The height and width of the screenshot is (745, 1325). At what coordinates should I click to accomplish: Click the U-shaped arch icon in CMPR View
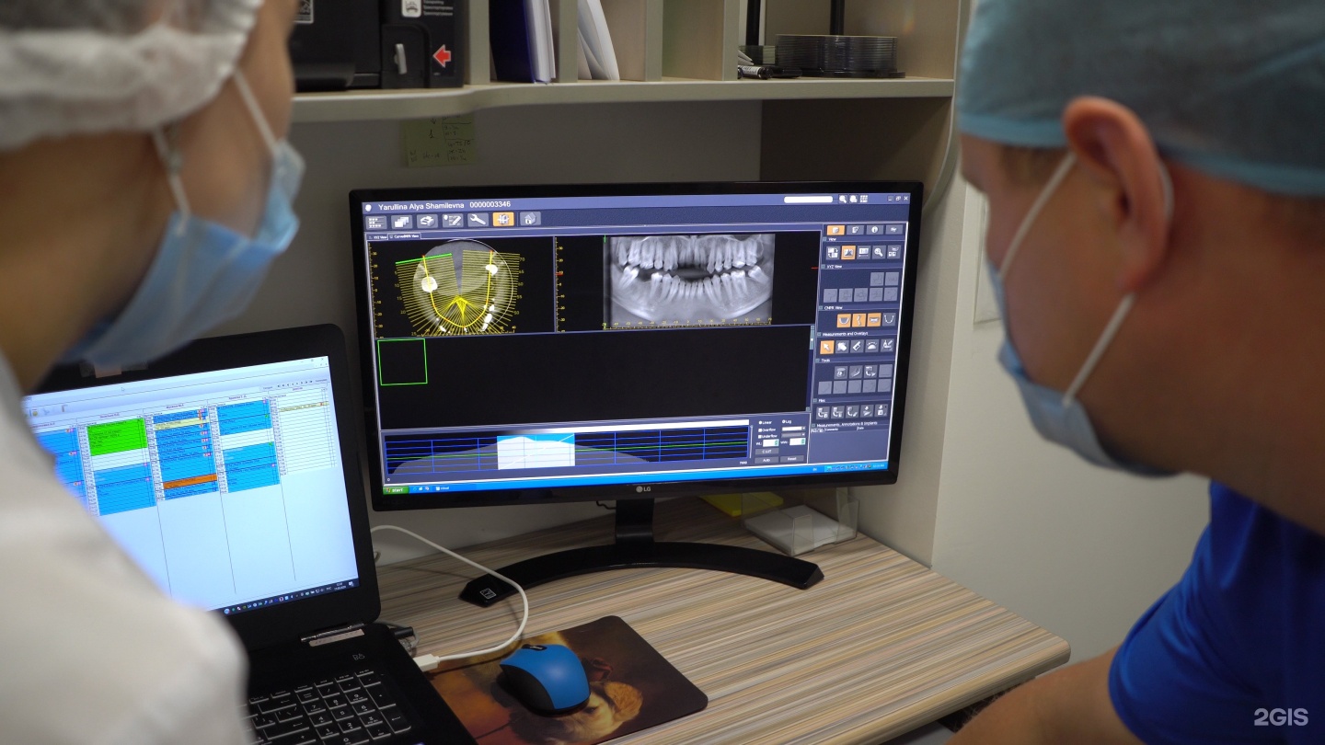[889, 318]
